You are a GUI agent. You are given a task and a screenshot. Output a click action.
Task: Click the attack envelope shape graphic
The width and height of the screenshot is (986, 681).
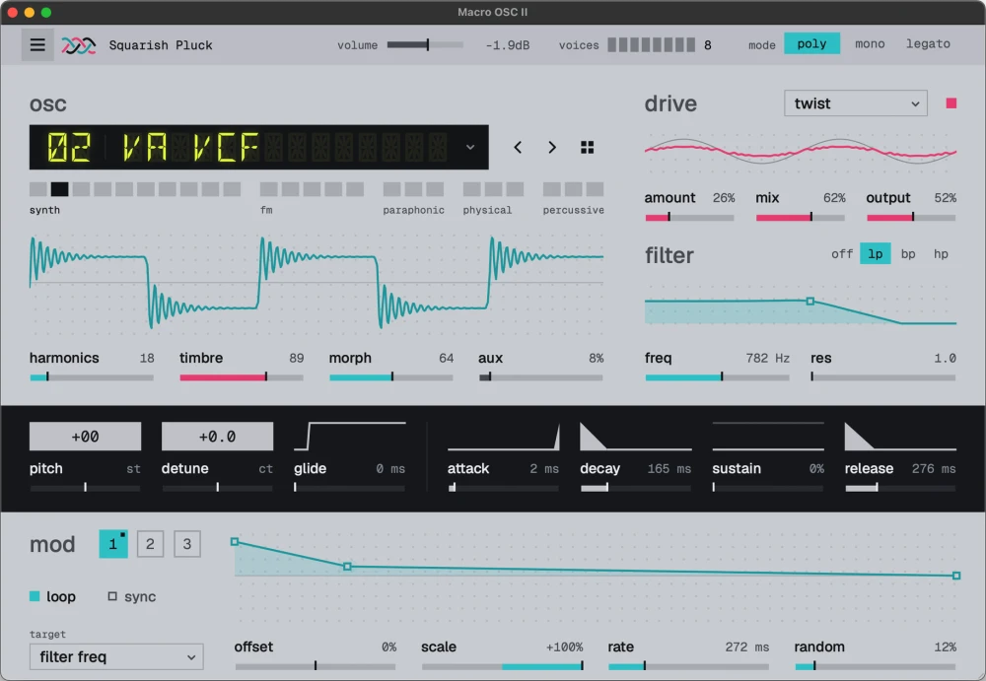(x=503, y=436)
